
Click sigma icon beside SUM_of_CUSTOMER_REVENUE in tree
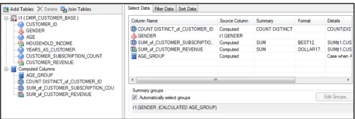tap(21, 94)
